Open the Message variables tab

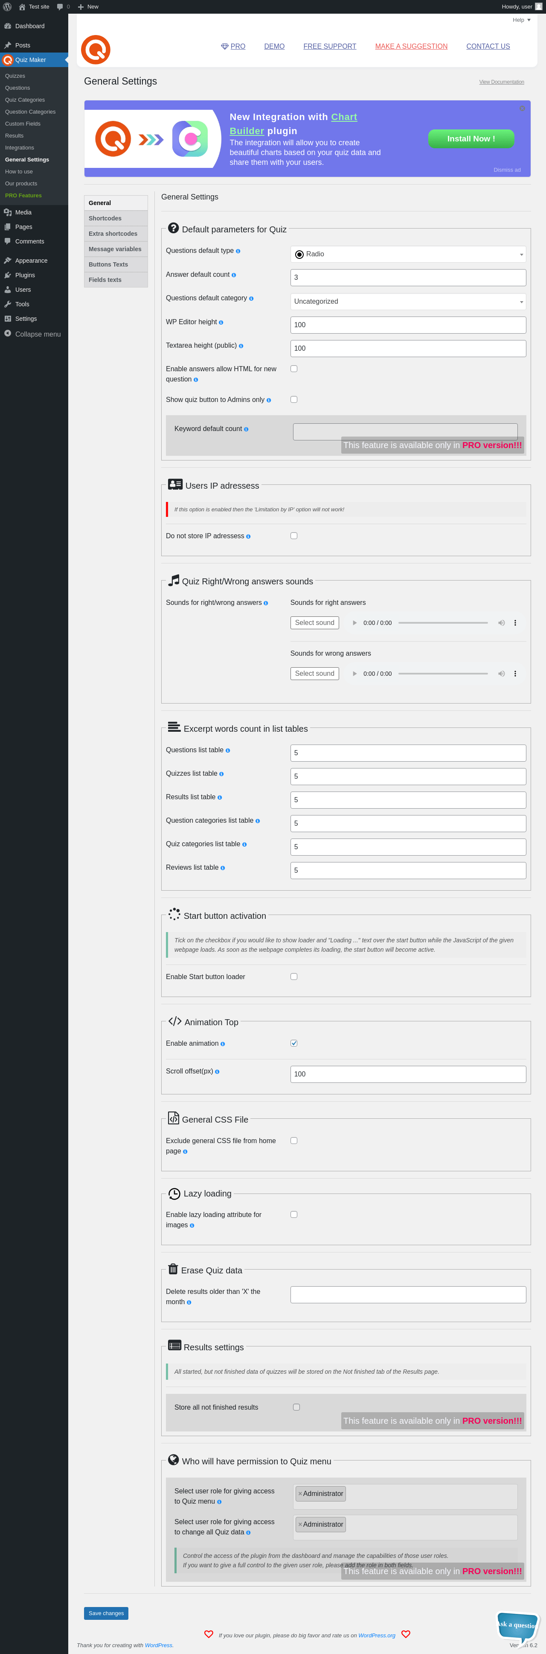tap(116, 249)
